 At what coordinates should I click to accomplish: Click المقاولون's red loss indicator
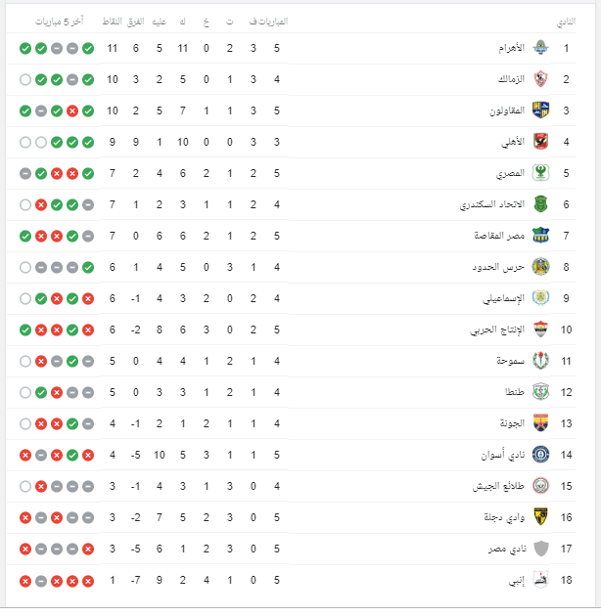coord(72,111)
